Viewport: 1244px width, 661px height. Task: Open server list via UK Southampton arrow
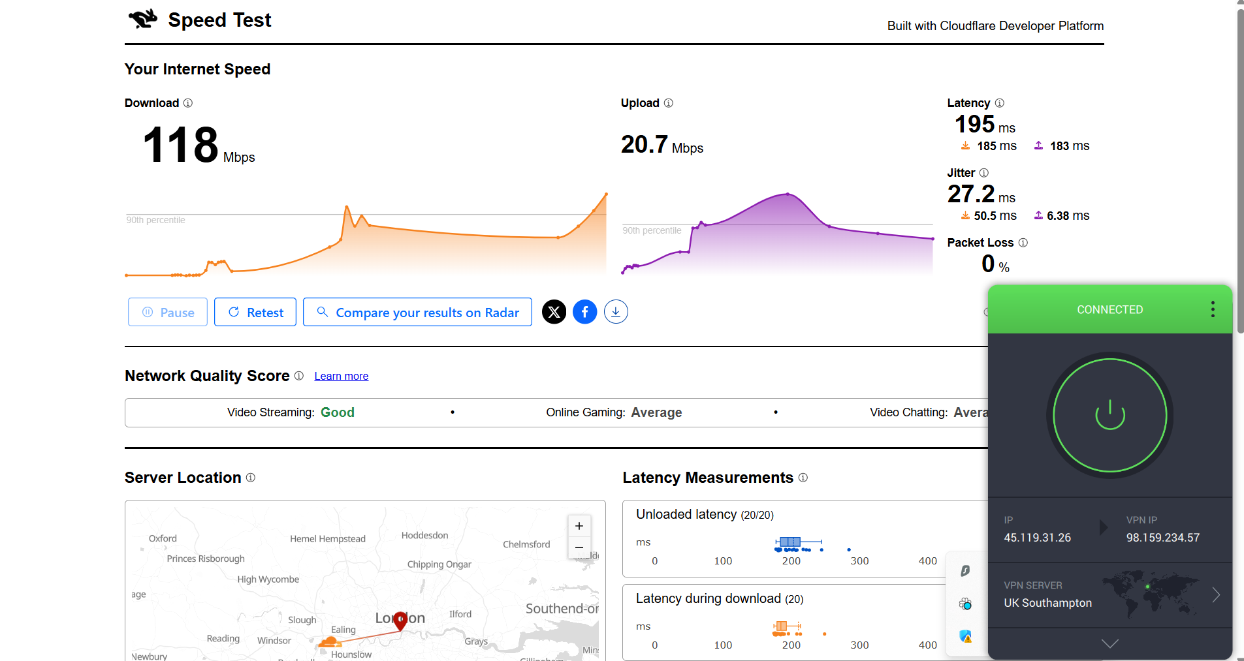[1216, 594]
